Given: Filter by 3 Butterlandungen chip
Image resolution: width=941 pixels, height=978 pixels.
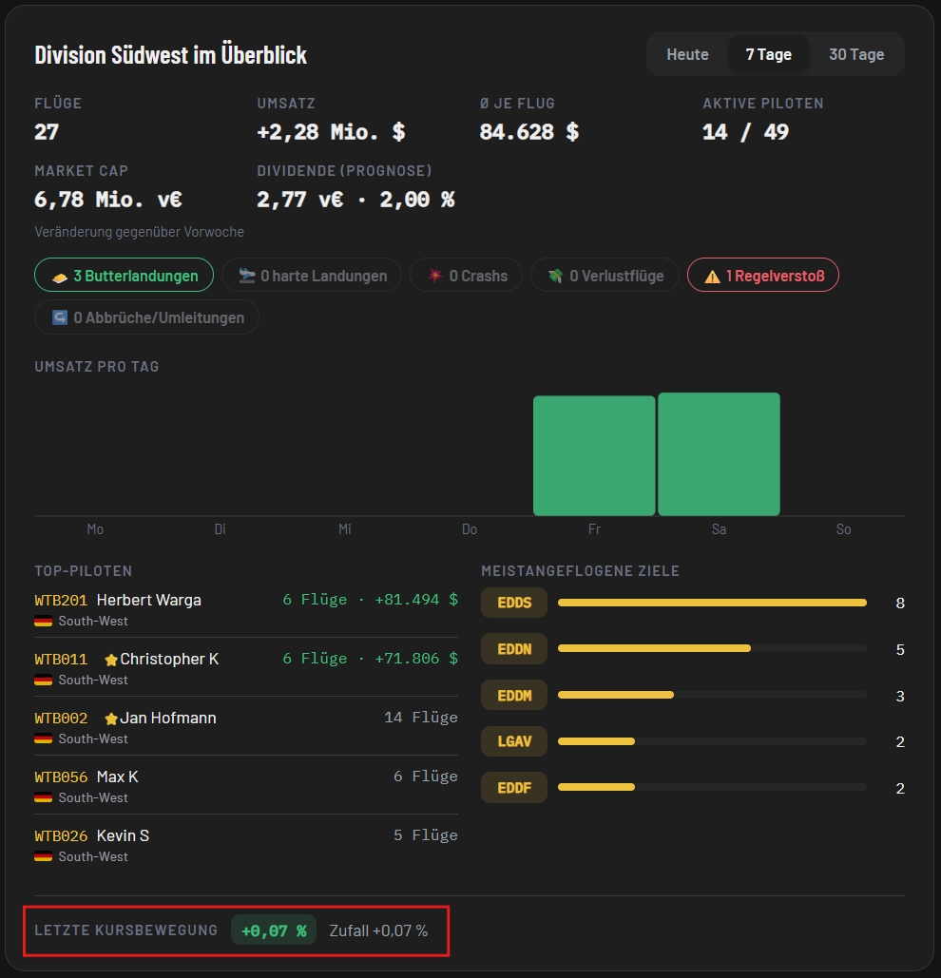Looking at the screenshot, I should pyautogui.click(x=125, y=275).
